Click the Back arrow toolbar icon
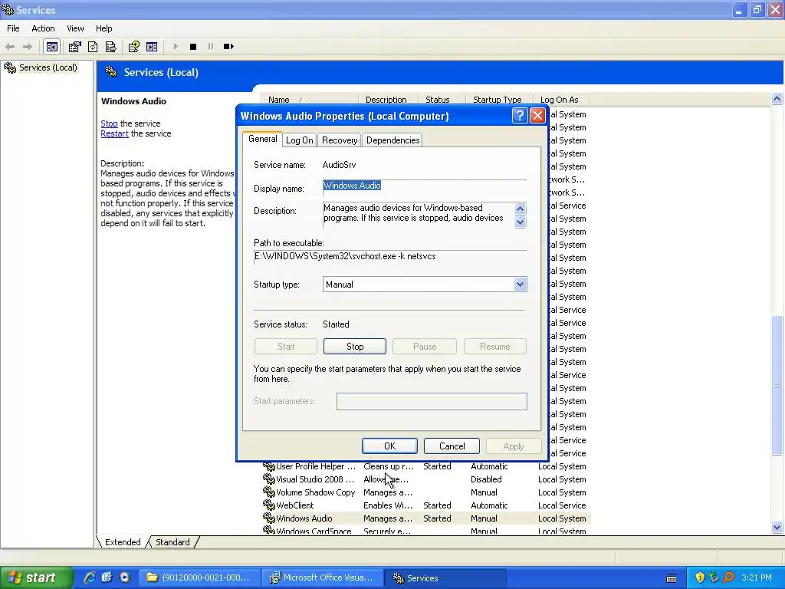 [x=10, y=47]
